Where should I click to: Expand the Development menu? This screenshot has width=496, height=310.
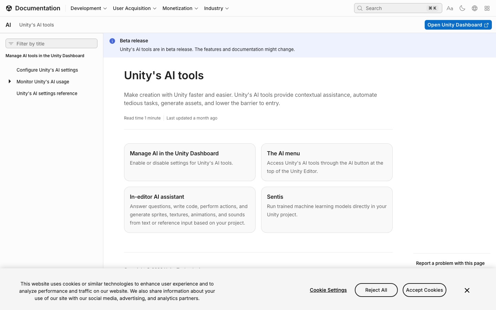coord(89,8)
